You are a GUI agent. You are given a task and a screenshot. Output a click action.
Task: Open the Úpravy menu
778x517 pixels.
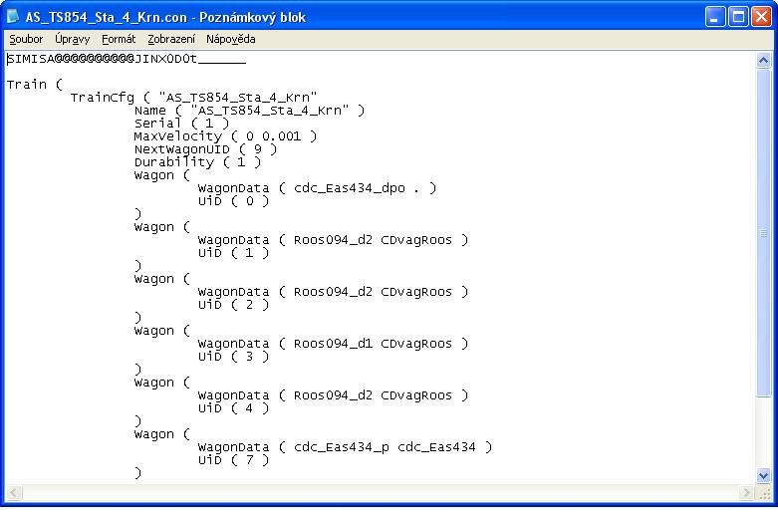click(x=71, y=40)
